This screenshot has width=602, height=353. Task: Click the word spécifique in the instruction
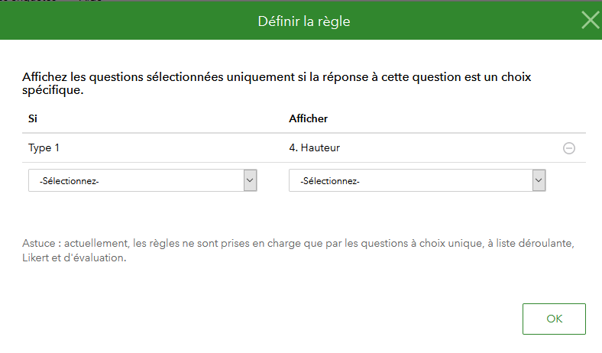[x=53, y=90]
